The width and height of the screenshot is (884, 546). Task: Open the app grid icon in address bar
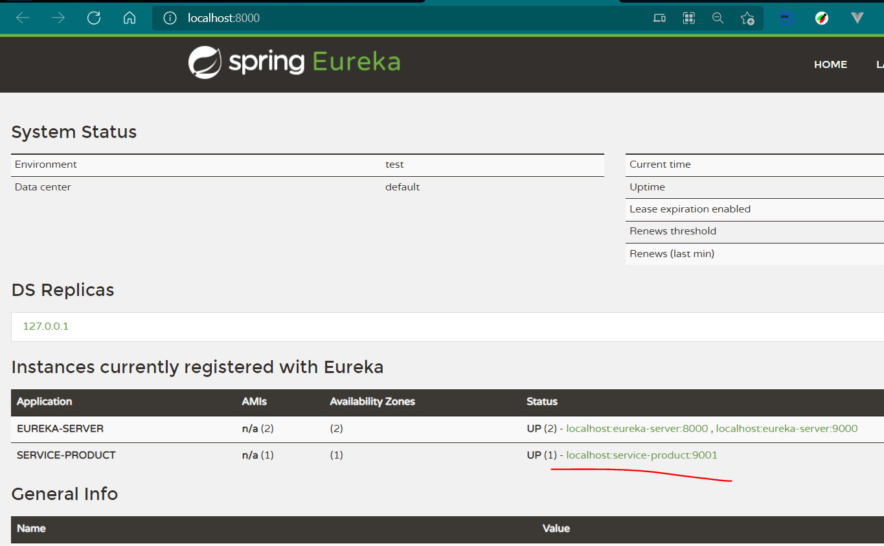pyautogui.click(x=688, y=18)
